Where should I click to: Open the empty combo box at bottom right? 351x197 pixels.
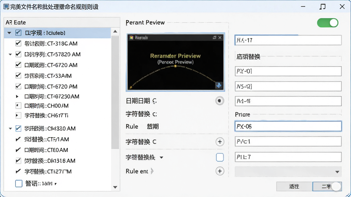click(288, 172)
